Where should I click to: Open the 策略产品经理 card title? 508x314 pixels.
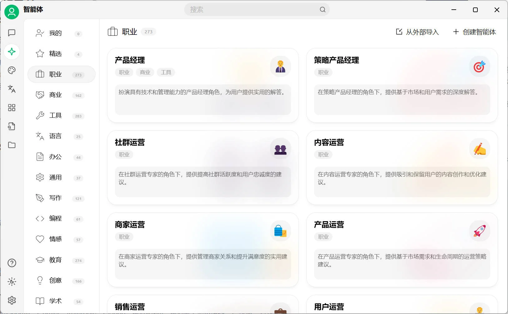[337, 60]
